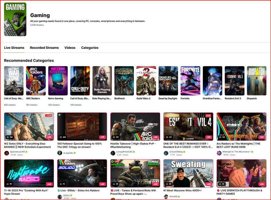Click the "#1 Most Warzone Wins 4000+!" title
This screenshot has height=200, width=271.
[183, 190]
